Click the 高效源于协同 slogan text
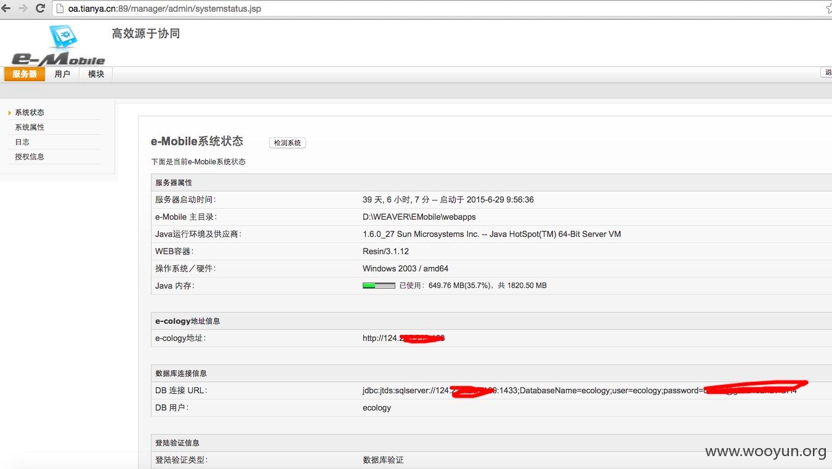Screen dimensions: 832x469 pyautogui.click(x=146, y=34)
